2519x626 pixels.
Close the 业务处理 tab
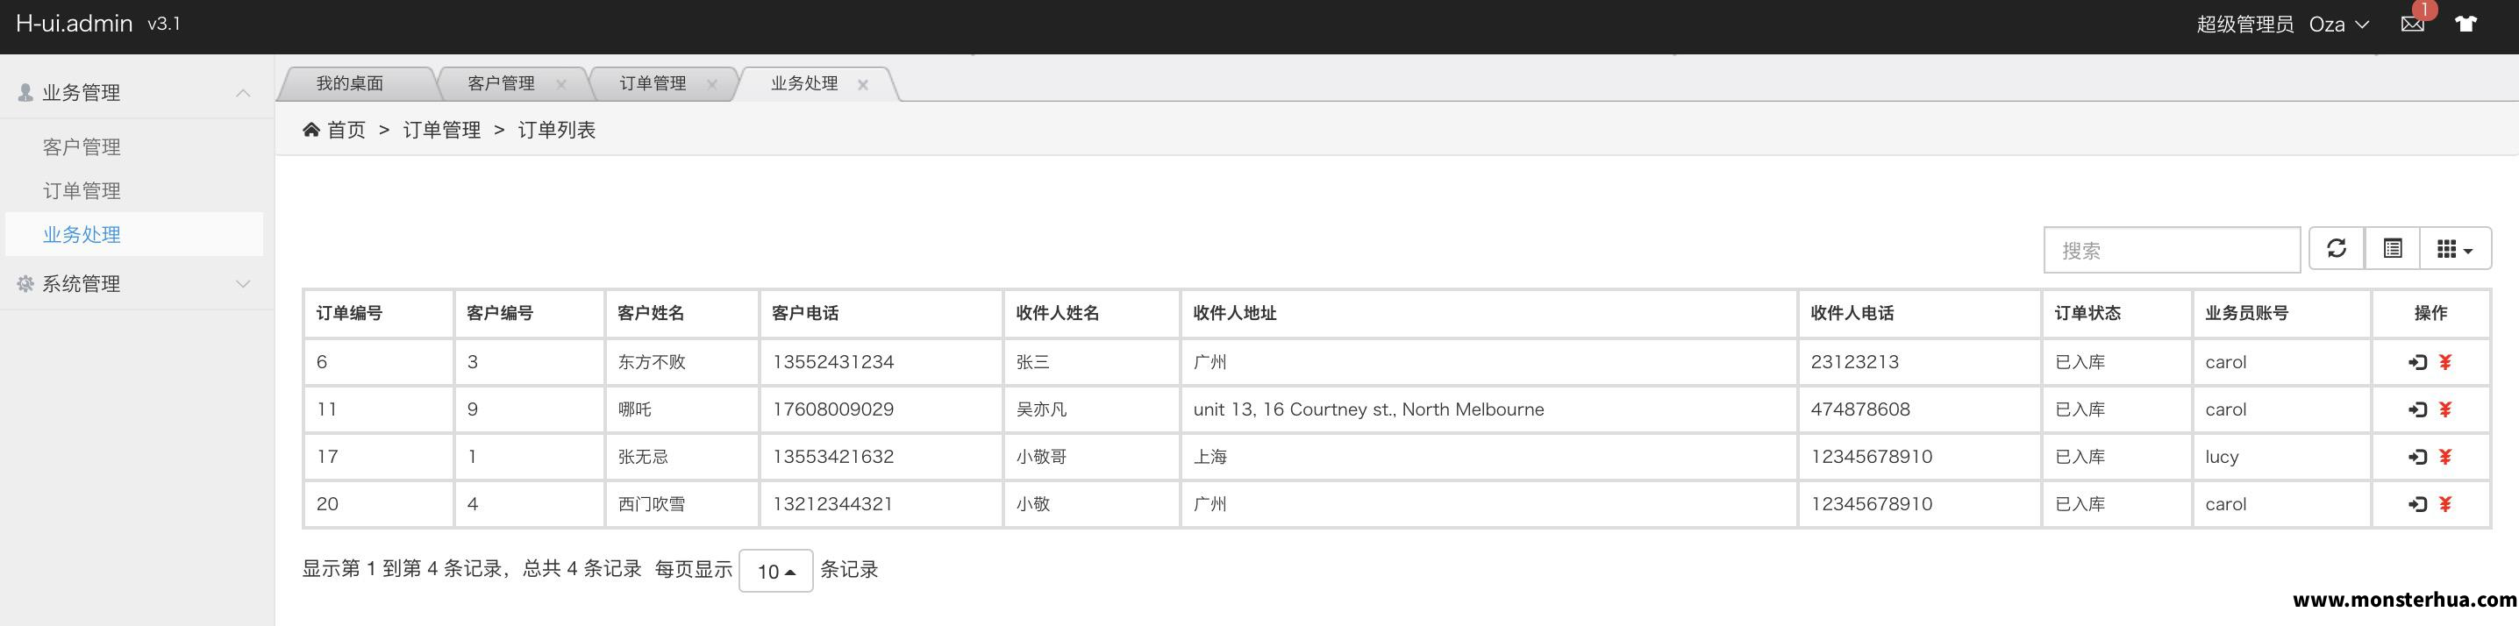point(862,84)
